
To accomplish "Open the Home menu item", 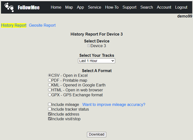I will coord(56,7).
